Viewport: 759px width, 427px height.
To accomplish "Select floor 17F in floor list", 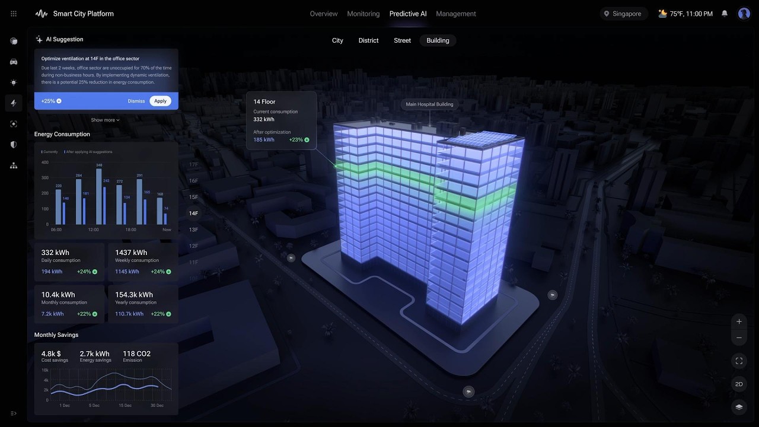I will coord(193,164).
